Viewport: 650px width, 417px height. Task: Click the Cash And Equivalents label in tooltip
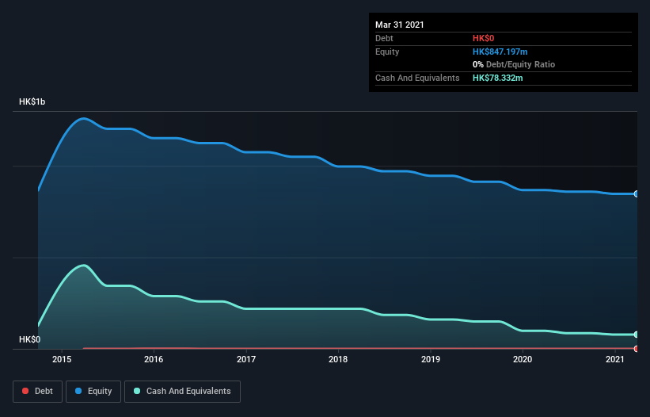417,78
